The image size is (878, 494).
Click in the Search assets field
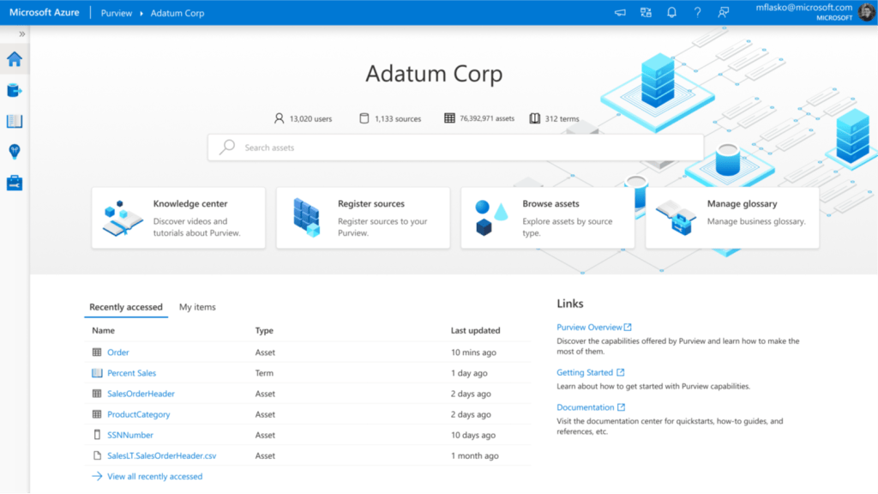[x=455, y=148]
